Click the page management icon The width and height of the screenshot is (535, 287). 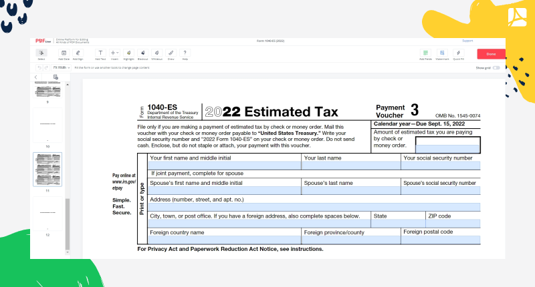[x=56, y=77]
